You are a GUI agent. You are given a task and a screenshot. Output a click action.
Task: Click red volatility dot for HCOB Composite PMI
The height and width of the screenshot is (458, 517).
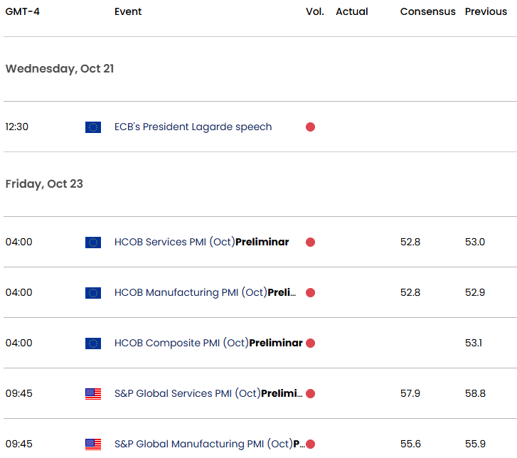tap(310, 343)
